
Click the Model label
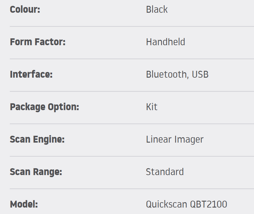[24, 204]
